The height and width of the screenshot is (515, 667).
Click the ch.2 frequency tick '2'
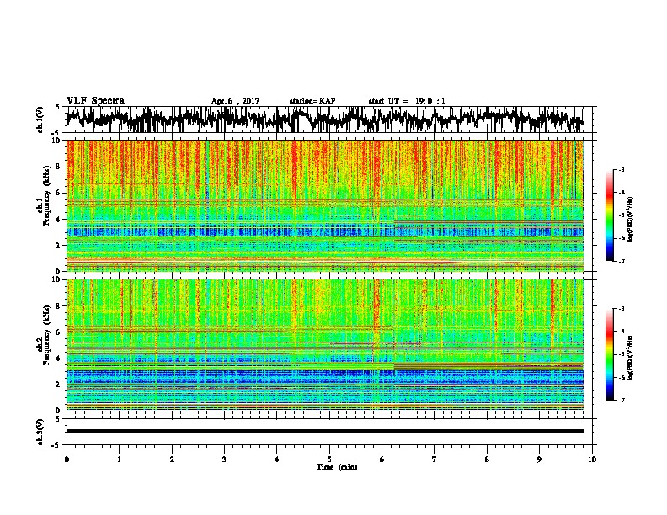click(58, 385)
